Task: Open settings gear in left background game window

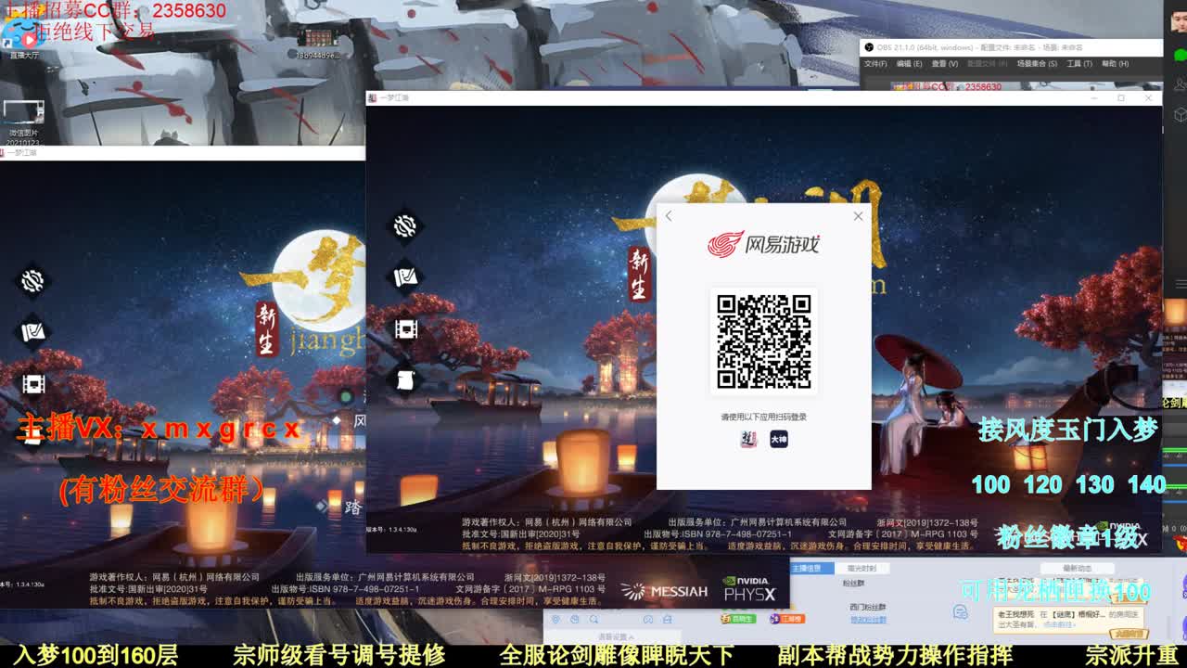Action: pyautogui.click(x=32, y=280)
